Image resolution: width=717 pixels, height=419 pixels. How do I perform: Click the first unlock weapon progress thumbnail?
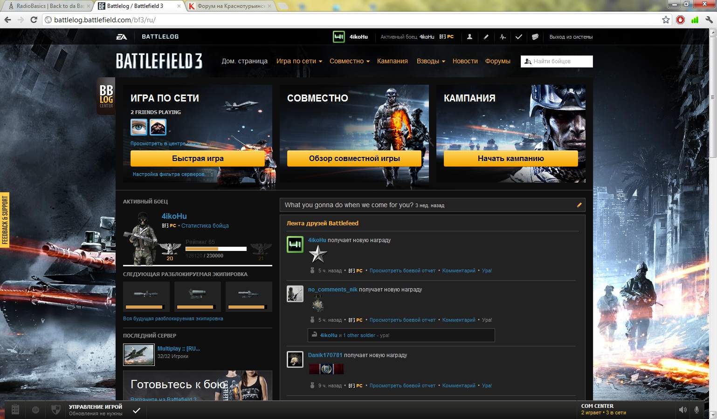146,297
